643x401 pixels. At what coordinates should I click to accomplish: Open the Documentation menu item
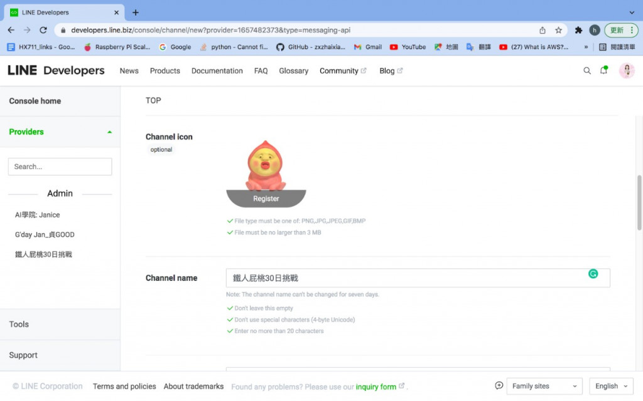tap(217, 71)
